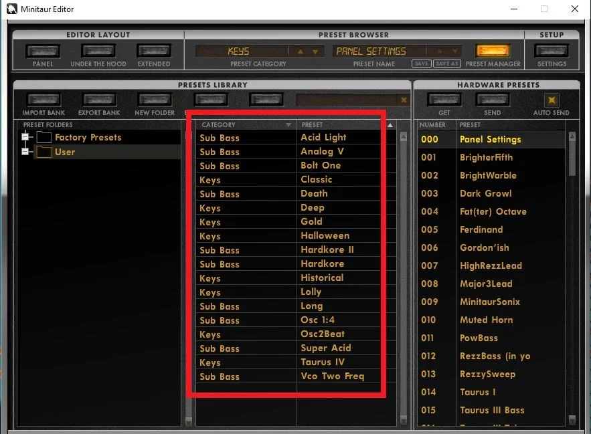Screen dimensions: 591x434
Task: Create a folder with New Folder button
Action: (x=155, y=100)
